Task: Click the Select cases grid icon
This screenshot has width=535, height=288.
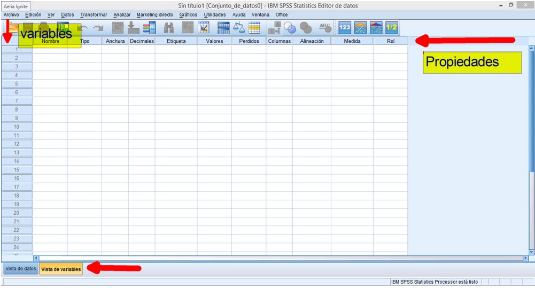Action: point(254,28)
